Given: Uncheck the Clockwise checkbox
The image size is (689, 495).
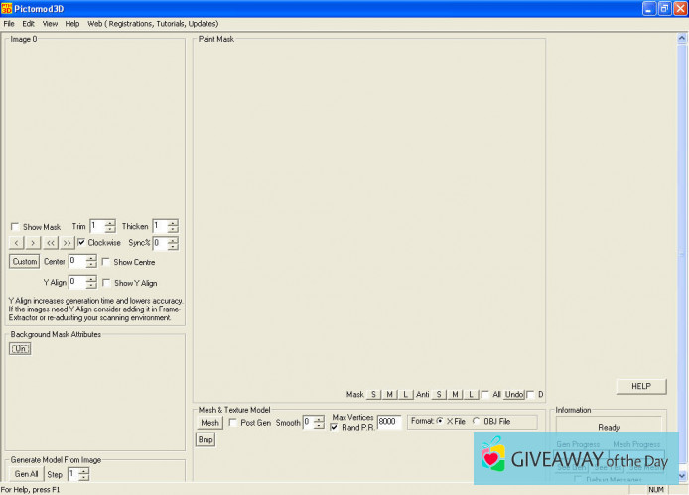Looking at the screenshot, I should tap(81, 243).
